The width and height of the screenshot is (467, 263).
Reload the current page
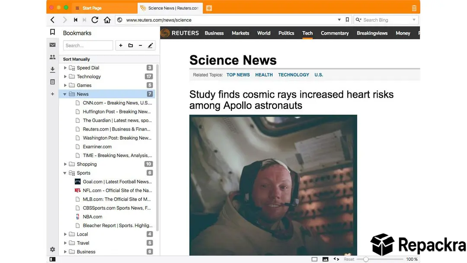tap(95, 20)
